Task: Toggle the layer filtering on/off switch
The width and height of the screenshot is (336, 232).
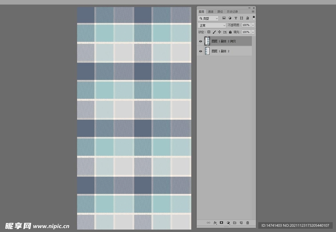Action: point(254,18)
